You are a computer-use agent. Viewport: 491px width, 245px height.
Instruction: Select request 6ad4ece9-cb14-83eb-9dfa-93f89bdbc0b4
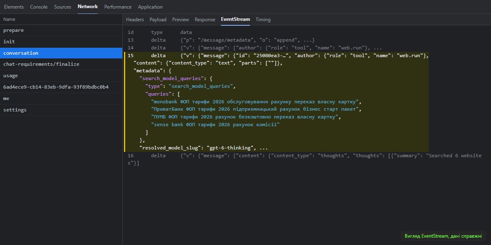(x=61, y=87)
